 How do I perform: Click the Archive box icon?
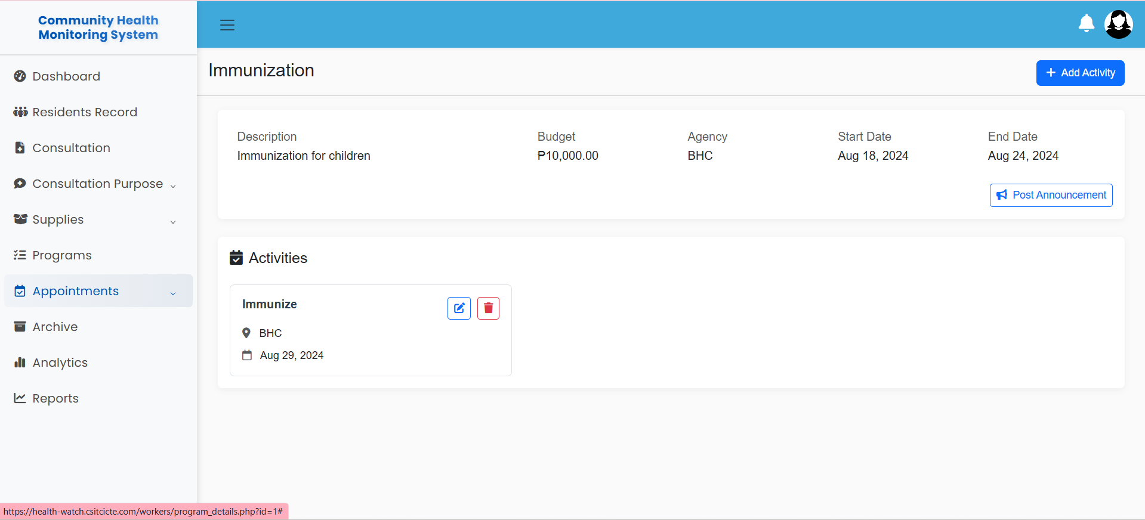pyautogui.click(x=20, y=327)
